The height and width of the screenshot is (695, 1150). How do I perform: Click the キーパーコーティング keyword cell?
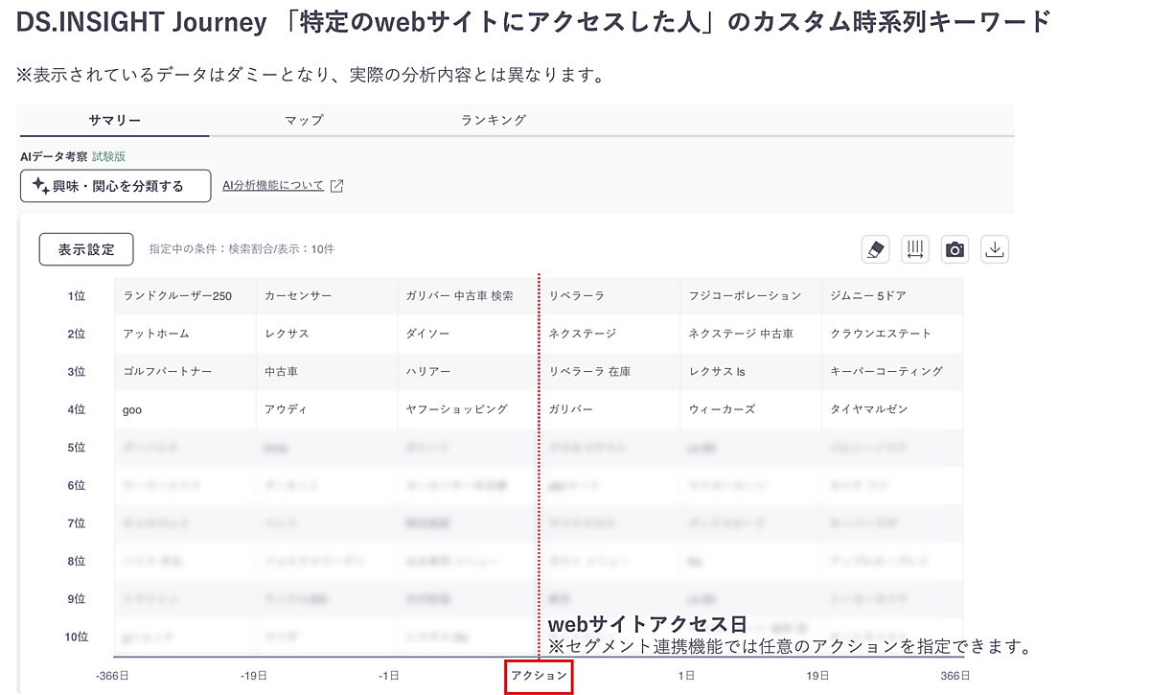[x=886, y=371]
